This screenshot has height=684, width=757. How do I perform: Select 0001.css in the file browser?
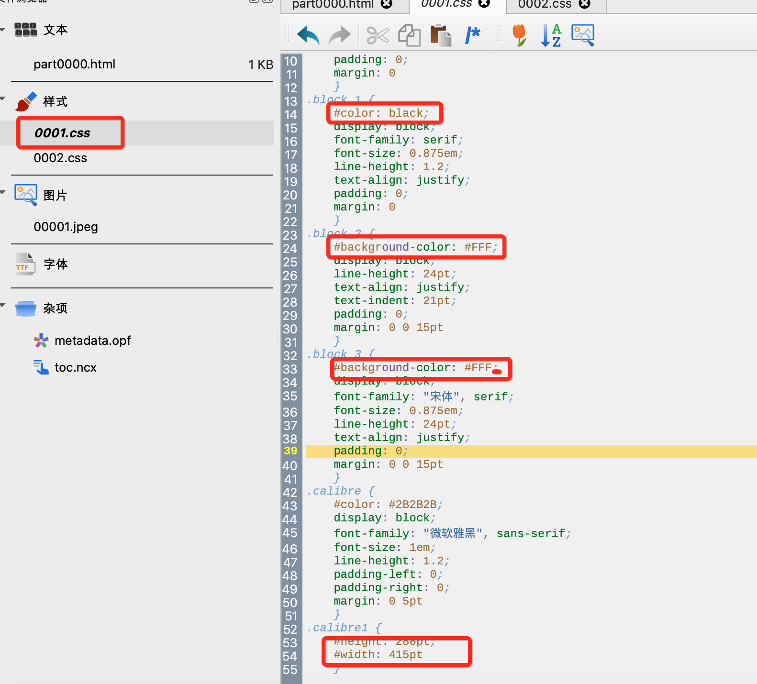click(62, 133)
